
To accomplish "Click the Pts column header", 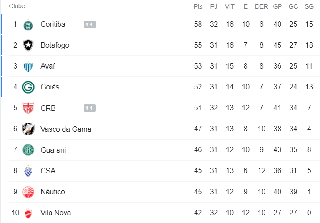I will pos(198,6).
